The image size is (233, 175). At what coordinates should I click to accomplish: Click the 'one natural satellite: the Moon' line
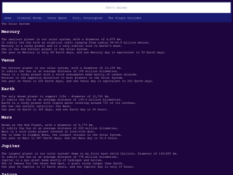pos(36,106)
